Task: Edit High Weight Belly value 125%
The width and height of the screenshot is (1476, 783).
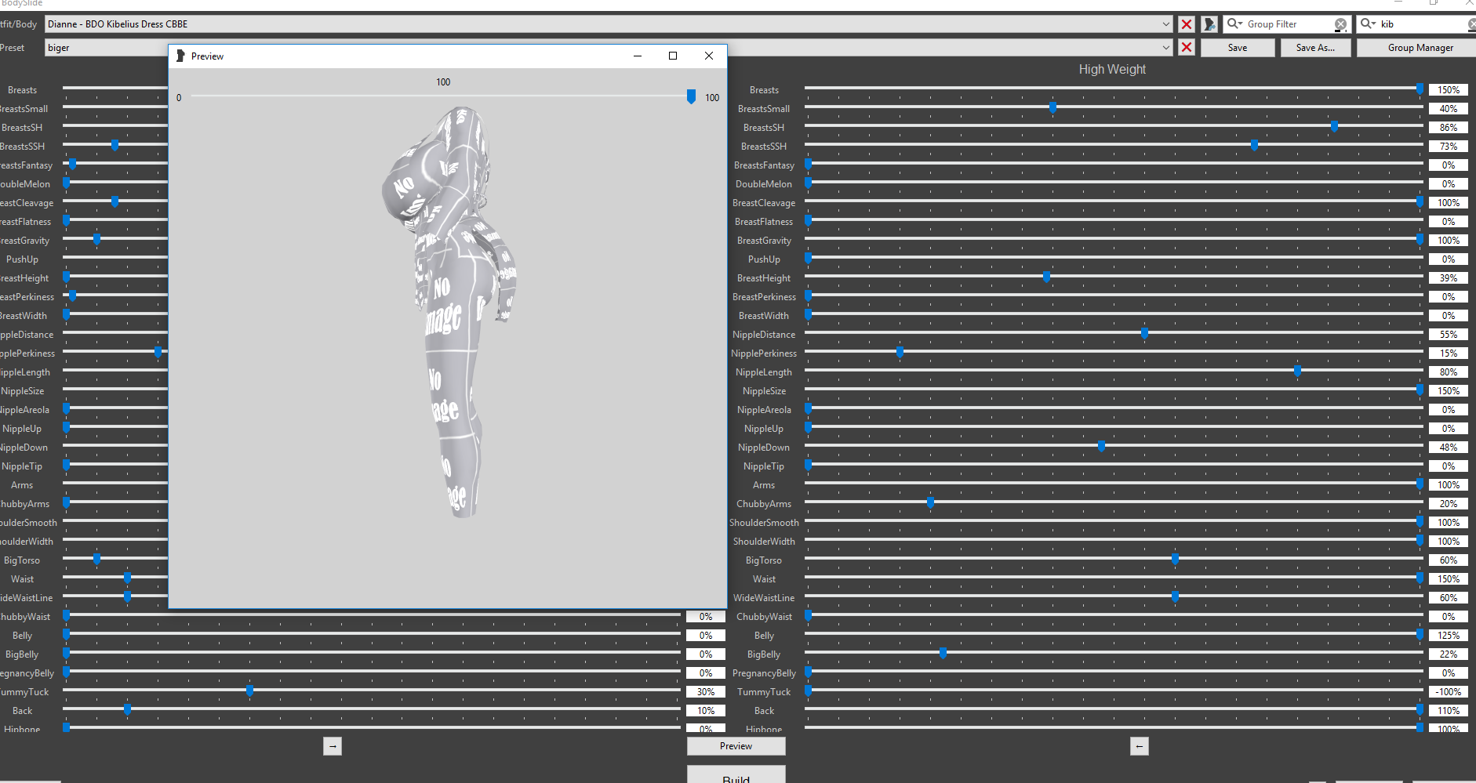Action: pyautogui.click(x=1449, y=636)
